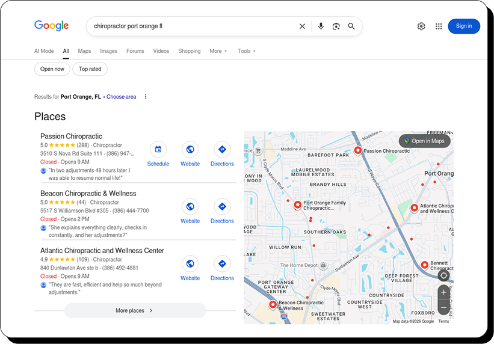Click the BAREFOOT PARK label on map

coord(329,155)
